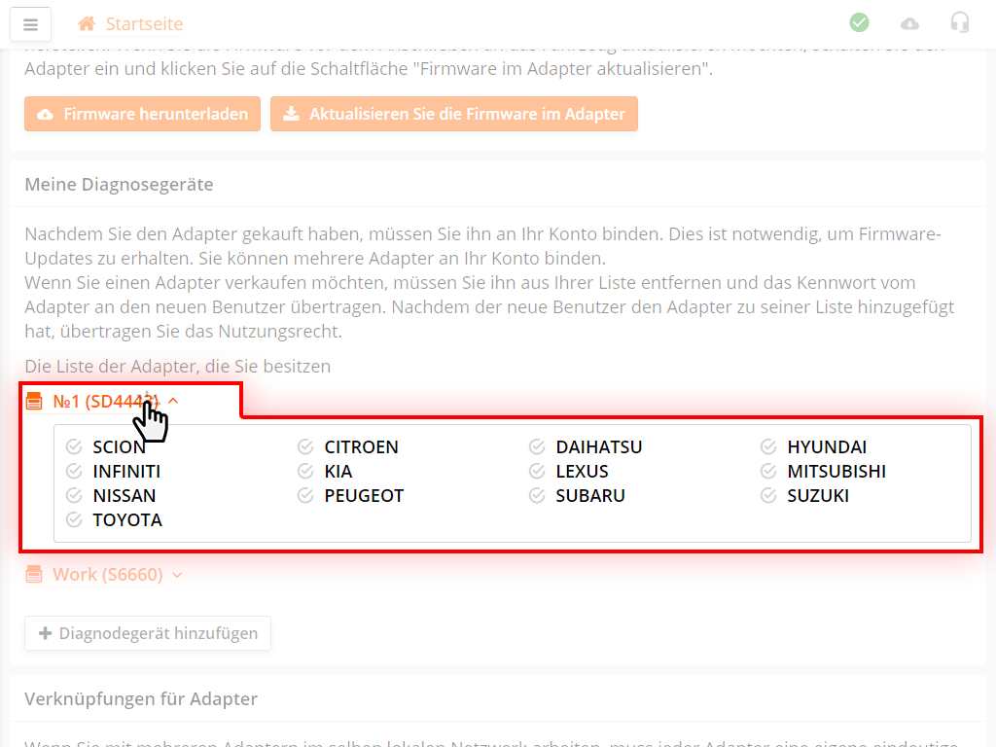Screen dimensions: 996x747
Task: Click Aktualisieren Sie die Firmware im Adapter
Action: 453,114
